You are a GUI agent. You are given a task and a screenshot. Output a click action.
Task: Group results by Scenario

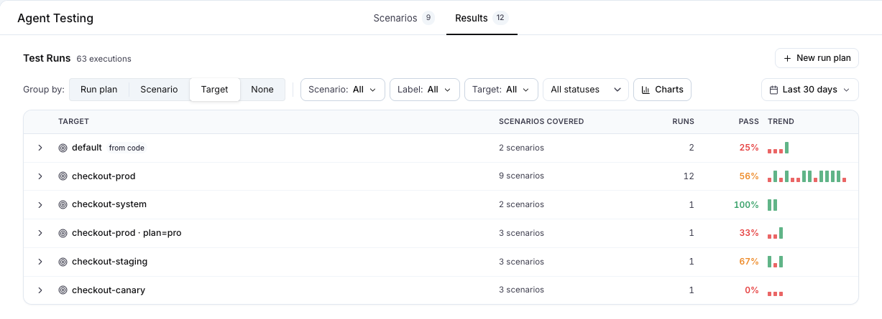click(x=159, y=90)
